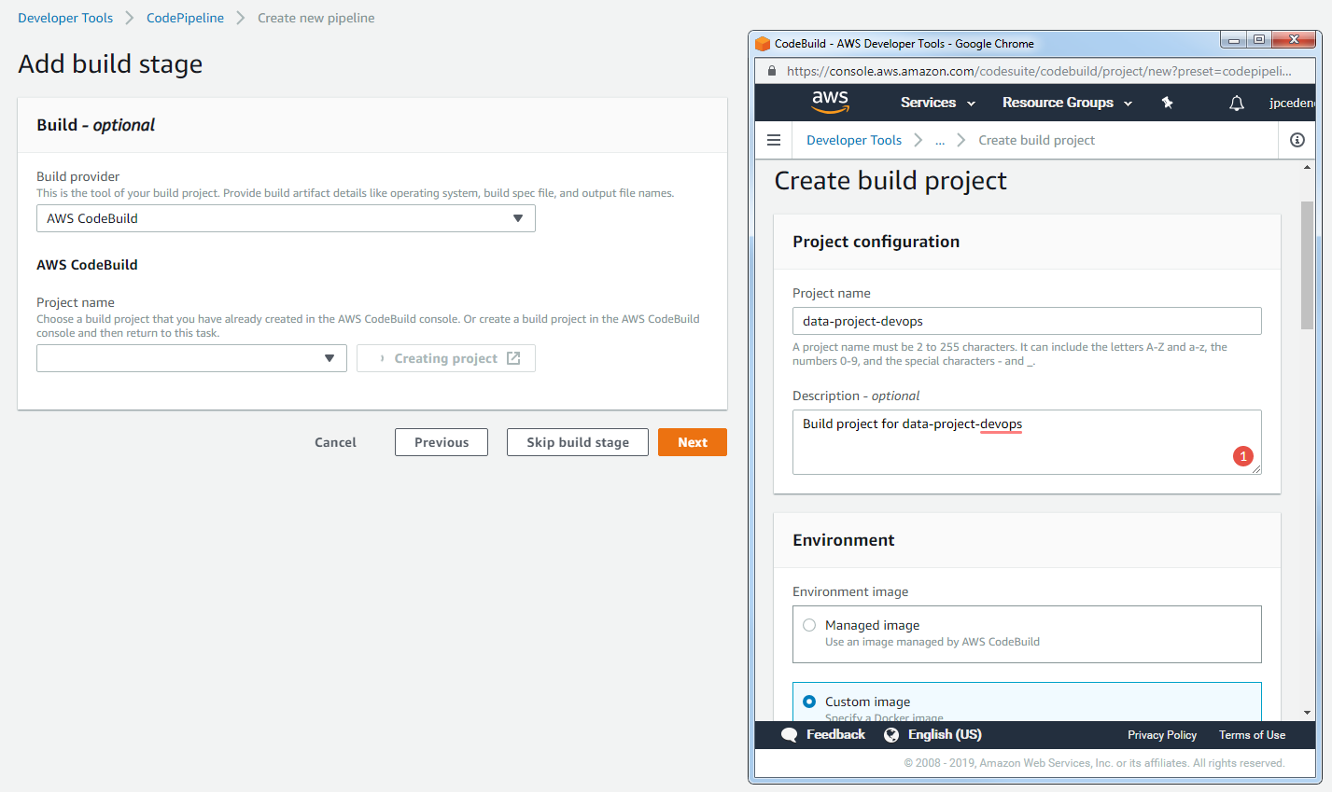Click the 'Project configuration' heading
The width and height of the screenshot is (1332, 792).
coord(876,242)
